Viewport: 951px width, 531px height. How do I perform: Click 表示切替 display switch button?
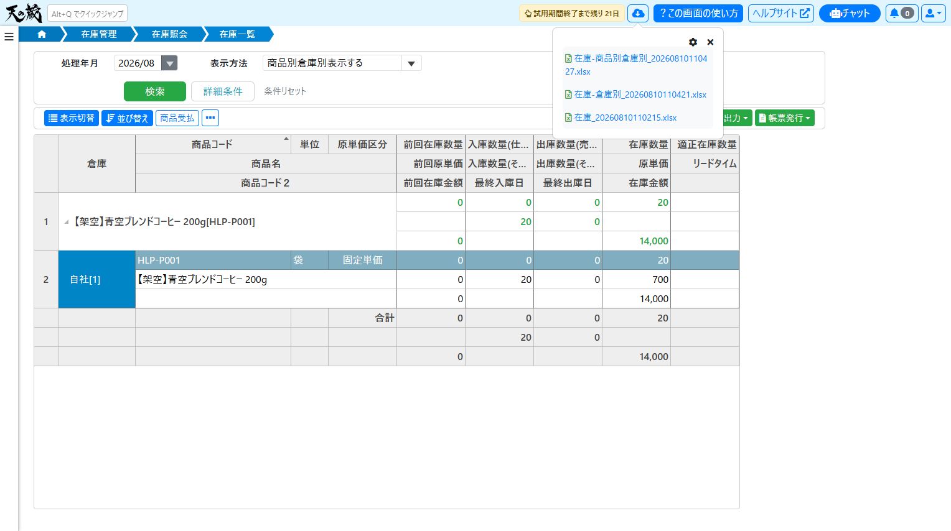[x=72, y=118]
